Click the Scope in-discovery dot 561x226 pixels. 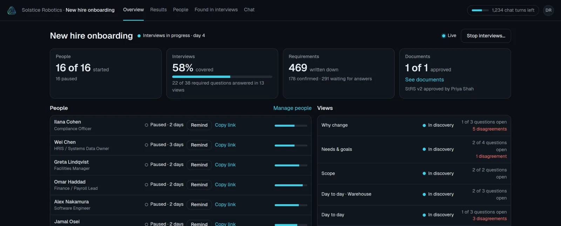(424, 173)
